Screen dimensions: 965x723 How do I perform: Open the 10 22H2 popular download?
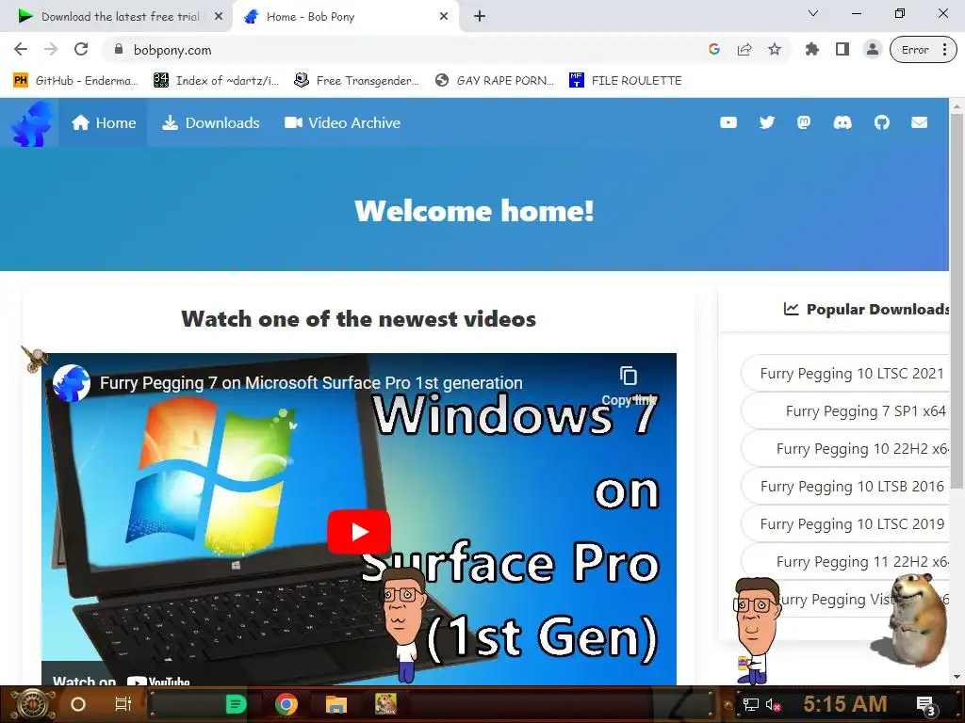pos(846,449)
